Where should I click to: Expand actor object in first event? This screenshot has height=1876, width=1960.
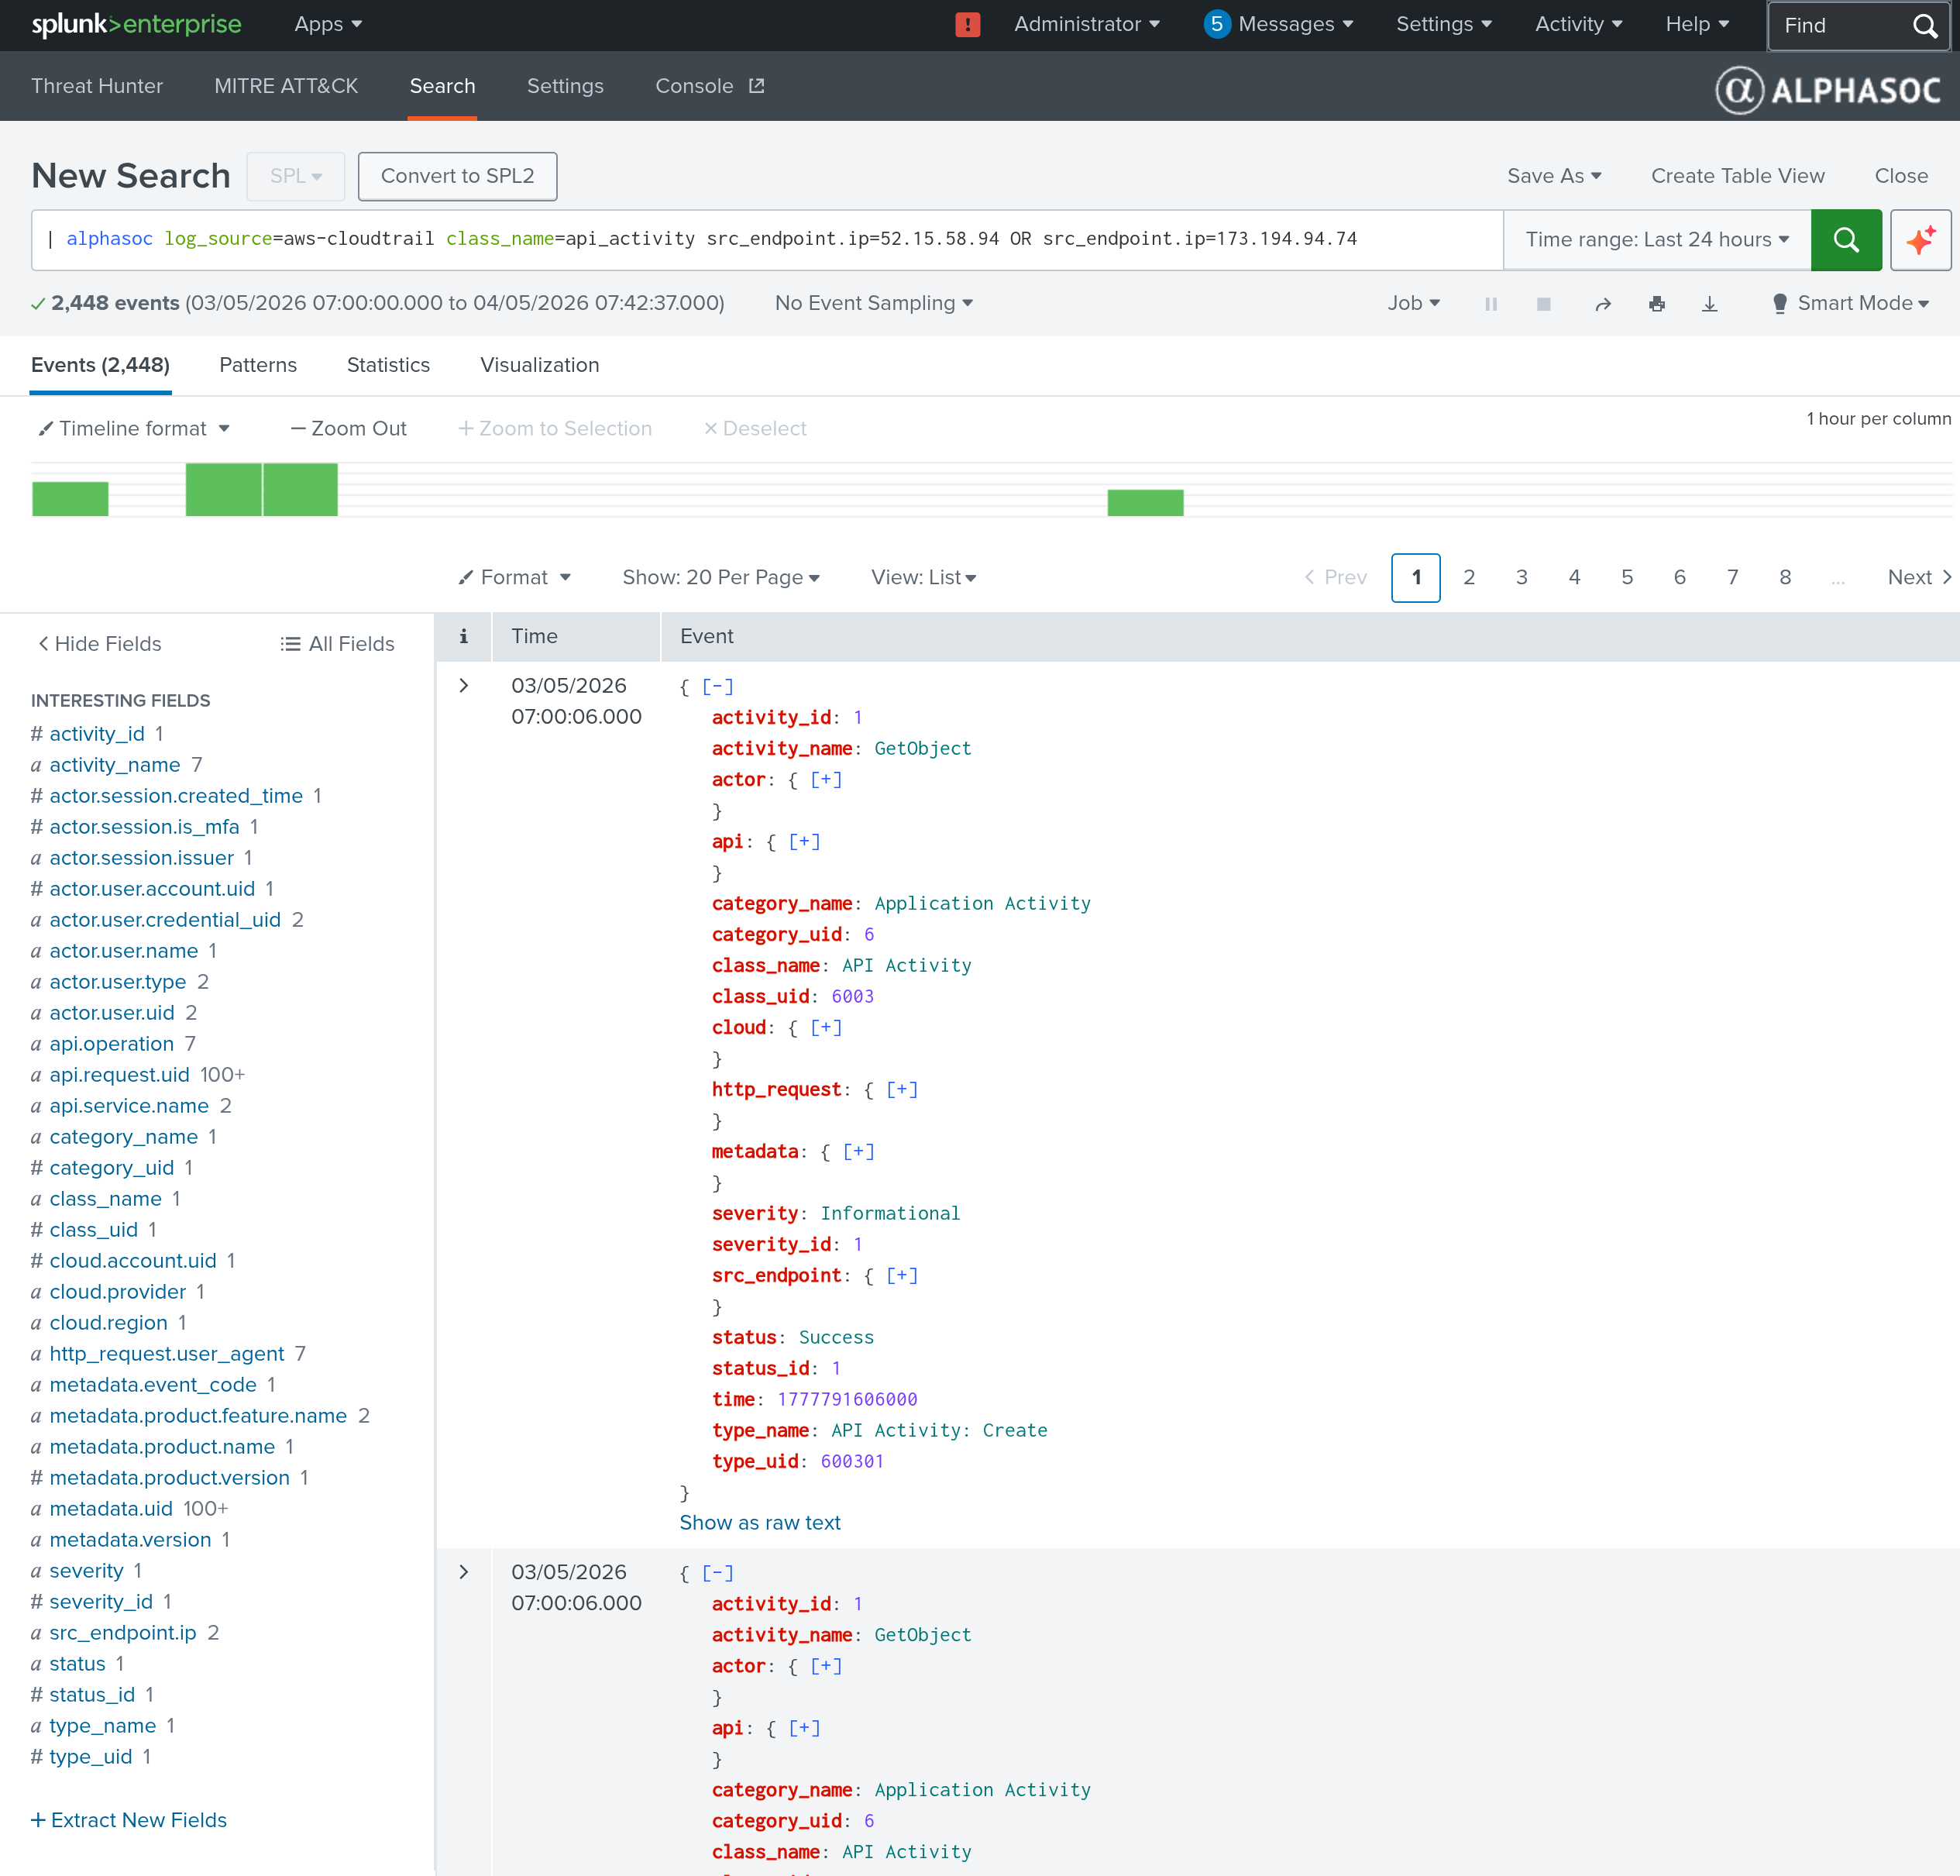click(826, 780)
